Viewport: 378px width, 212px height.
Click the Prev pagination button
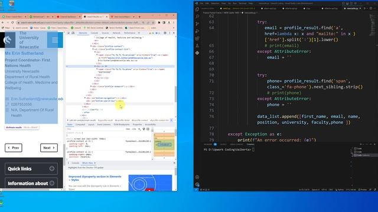14,148
